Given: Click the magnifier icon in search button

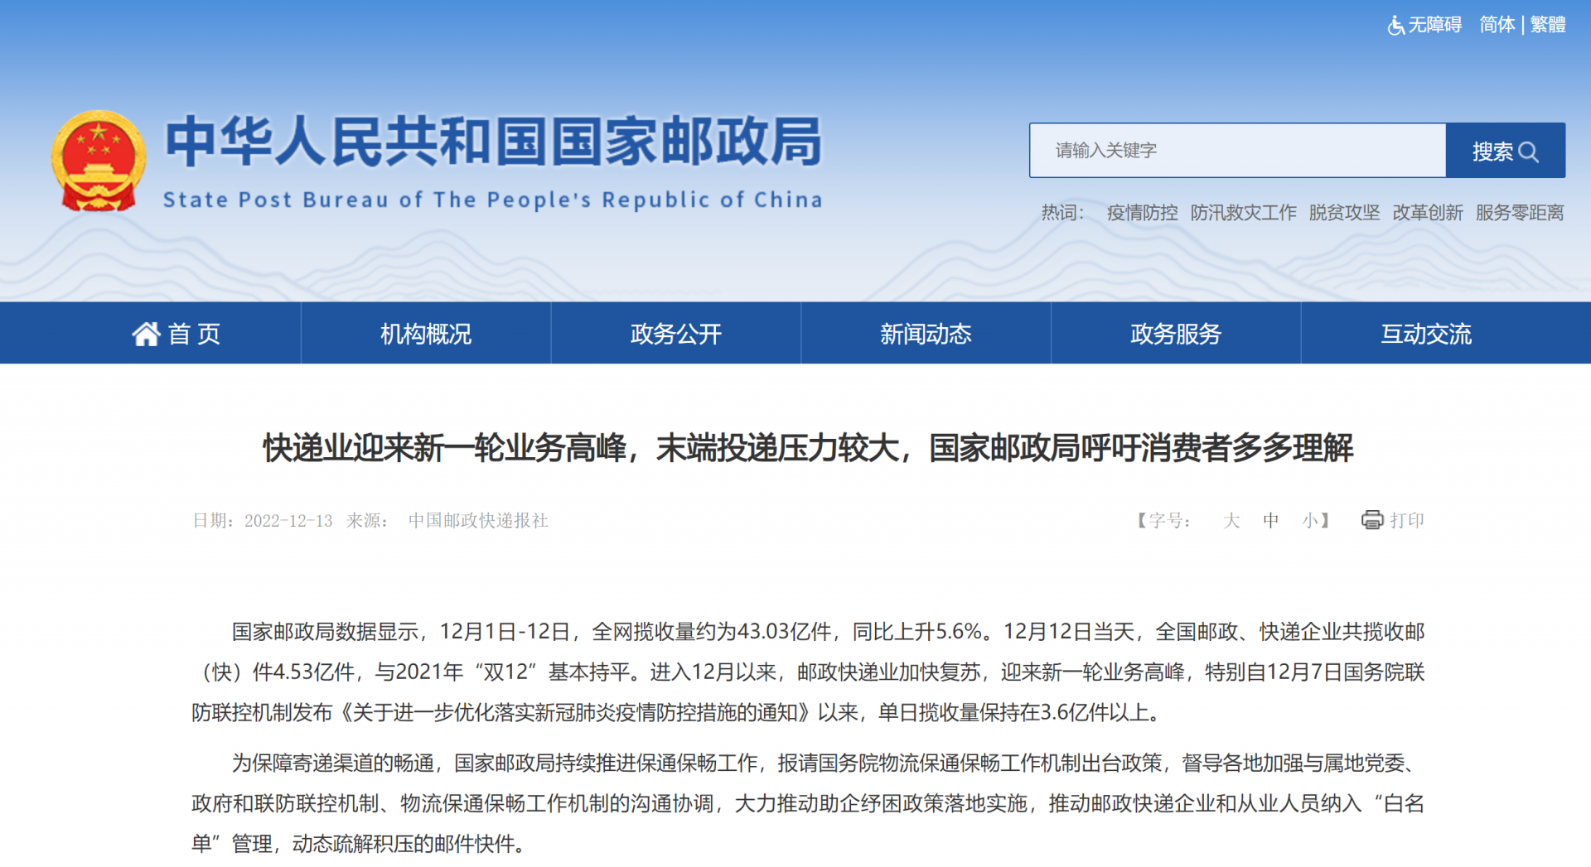Looking at the screenshot, I should [1529, 152].
